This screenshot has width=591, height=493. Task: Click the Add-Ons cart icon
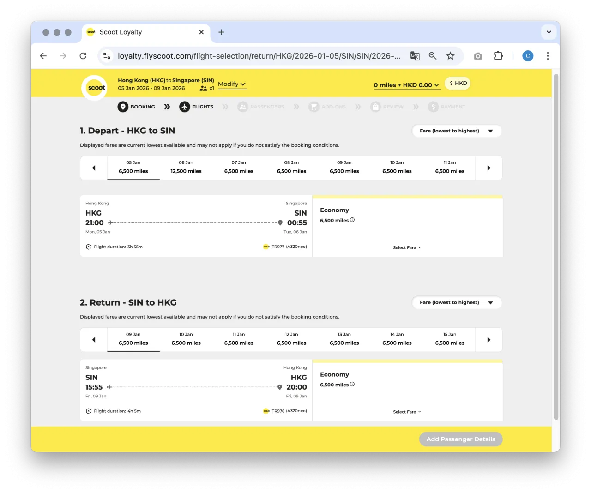314,107
